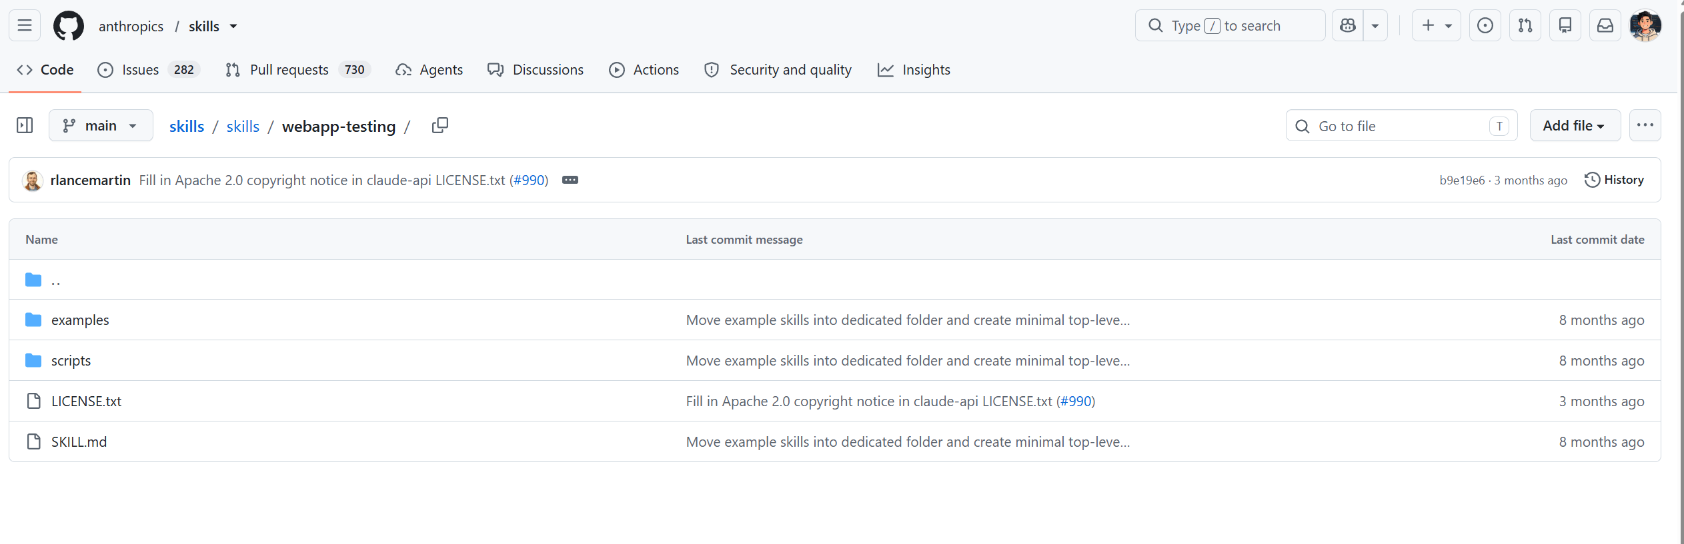Open pull requests icon in top header

click(1525, 25)
